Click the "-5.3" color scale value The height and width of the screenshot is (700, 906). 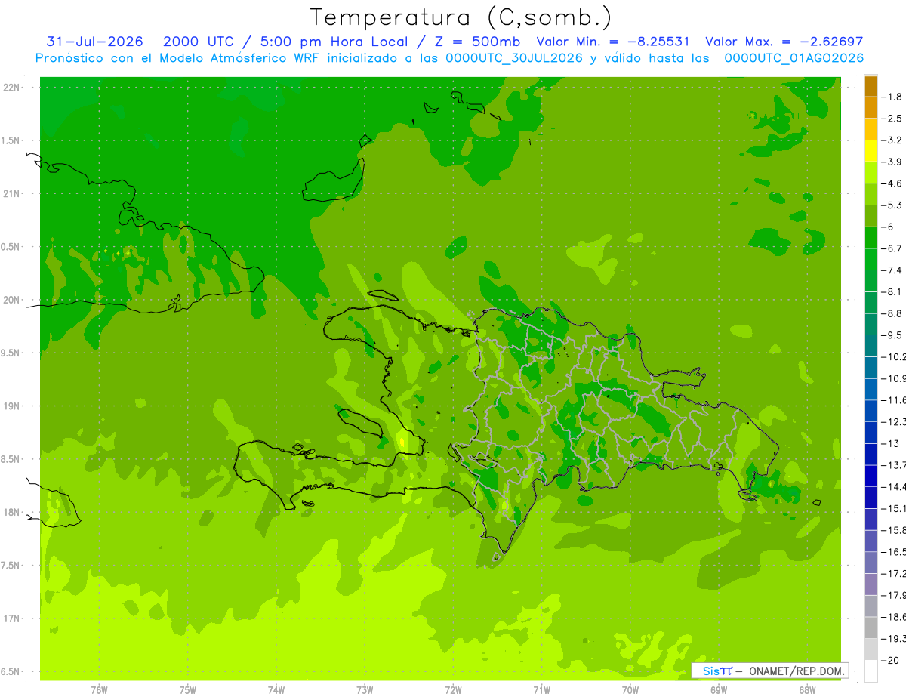point(892,205)
